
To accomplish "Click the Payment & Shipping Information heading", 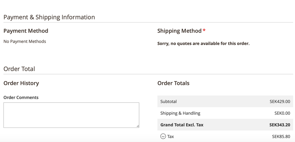I will [49, 17].
